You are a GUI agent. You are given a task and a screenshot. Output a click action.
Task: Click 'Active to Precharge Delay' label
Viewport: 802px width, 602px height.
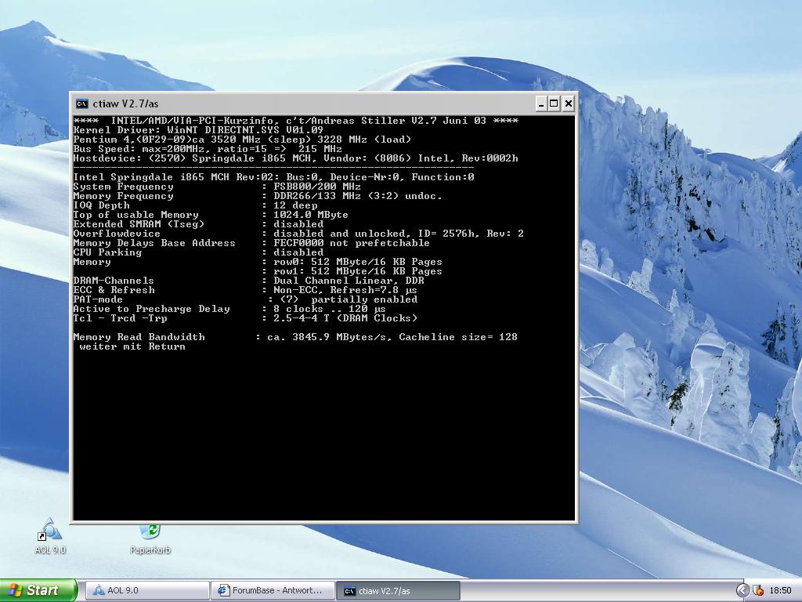point(151,309)
